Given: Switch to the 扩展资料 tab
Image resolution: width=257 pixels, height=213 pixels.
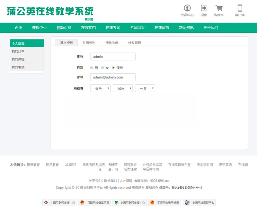Looking at the screenshot, I should pos(89,43).
